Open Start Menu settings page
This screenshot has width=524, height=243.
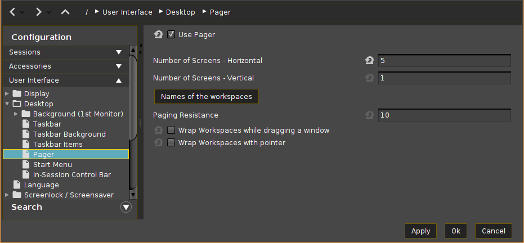point(52,165)
